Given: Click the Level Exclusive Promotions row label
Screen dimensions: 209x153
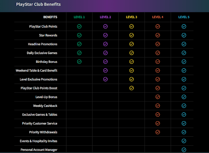Looking at the screenshot, I should [x=38, y=80].
